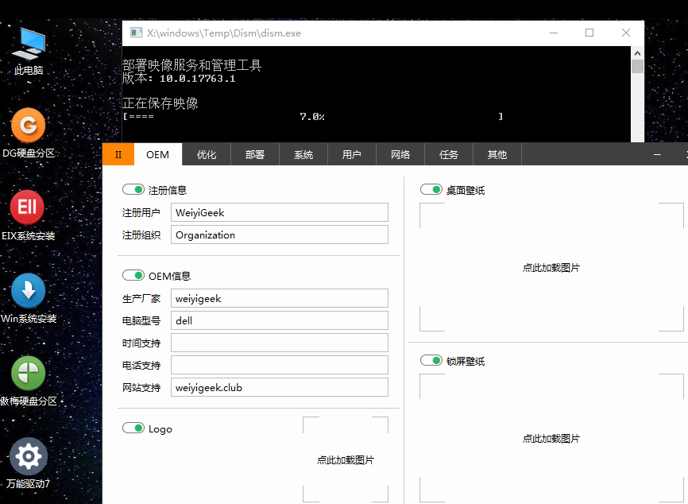Click the empty 电话支持 input field
Screen dimensions: 688x504
280,365
